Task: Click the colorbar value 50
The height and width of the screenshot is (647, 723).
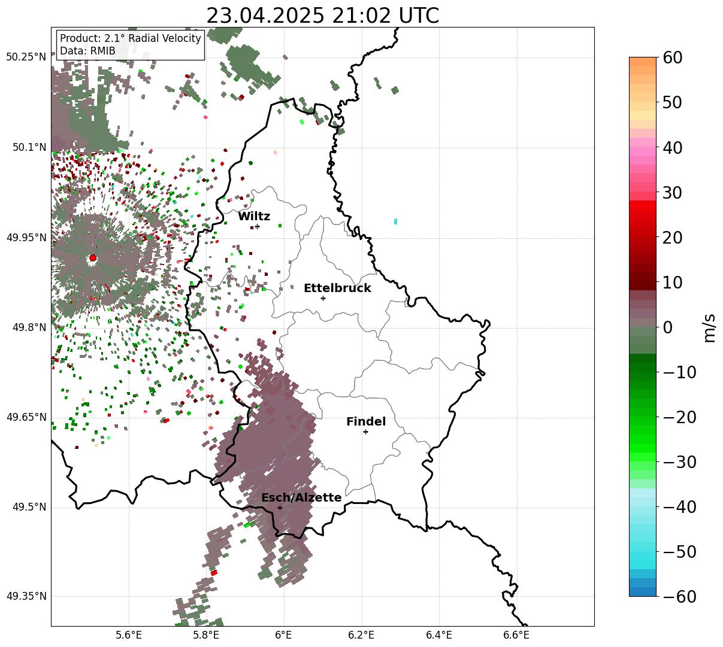Action: tap(671, 102)
